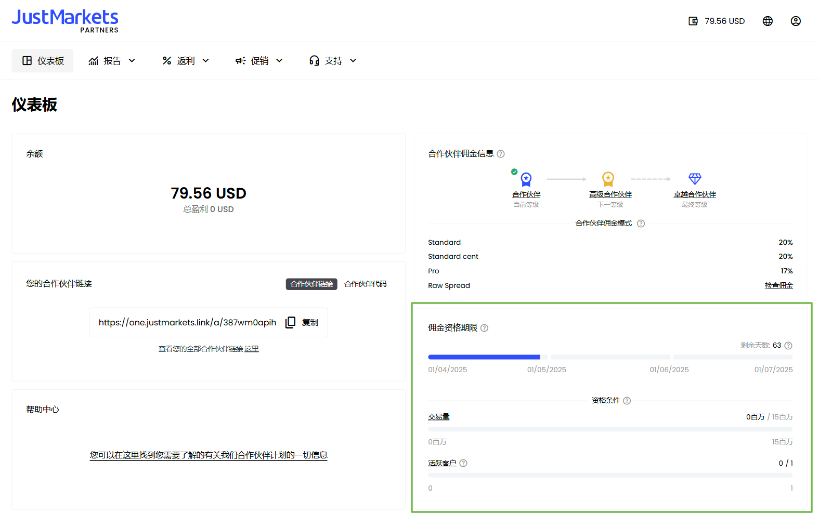Screen dimensions: 819x526
Task: Click help icon next to 合作伙伴佣金信息
Action: [x=501, y=154]
